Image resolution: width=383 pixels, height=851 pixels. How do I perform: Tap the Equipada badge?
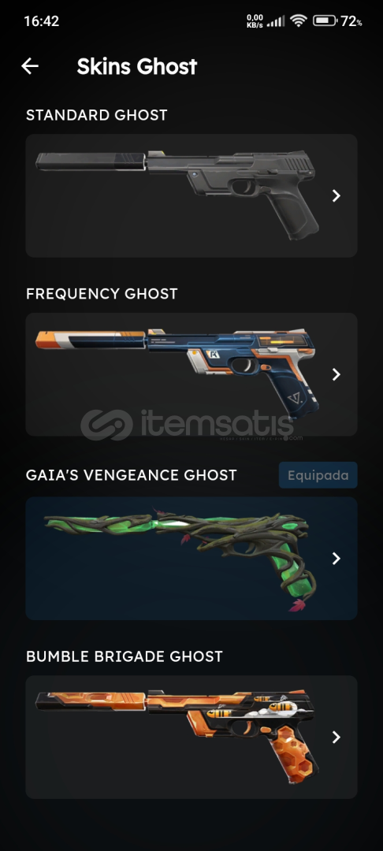(318, 475)
